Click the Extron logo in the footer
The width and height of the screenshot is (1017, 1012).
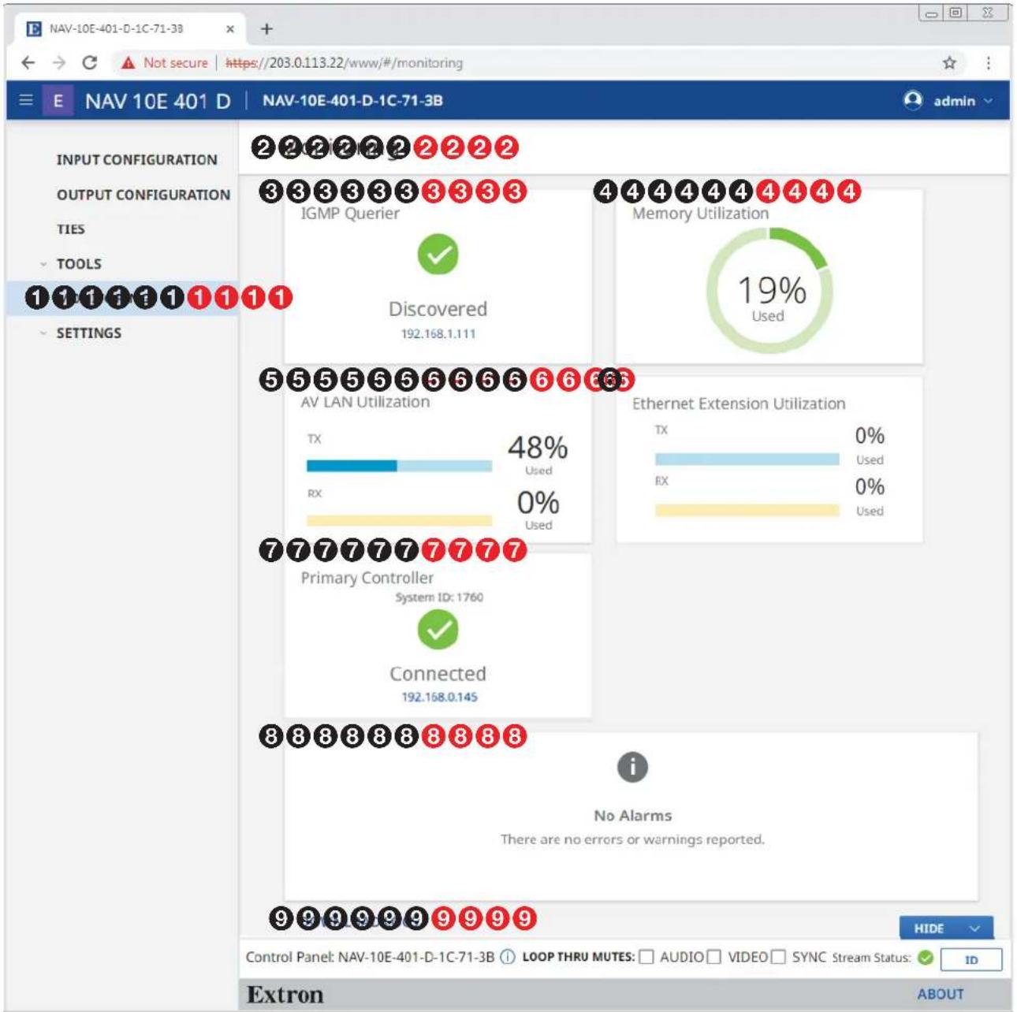(x=285, y=995)
